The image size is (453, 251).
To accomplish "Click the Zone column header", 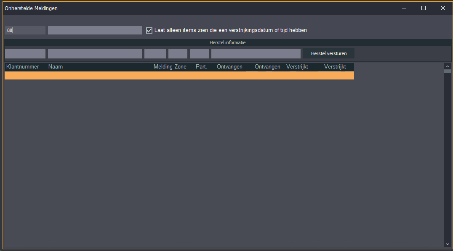I will tap(181, 67).
